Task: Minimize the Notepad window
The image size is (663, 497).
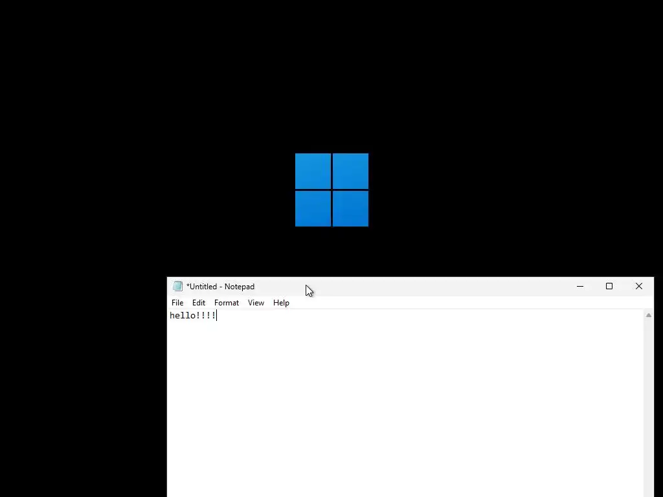Action: click(580, 286)
